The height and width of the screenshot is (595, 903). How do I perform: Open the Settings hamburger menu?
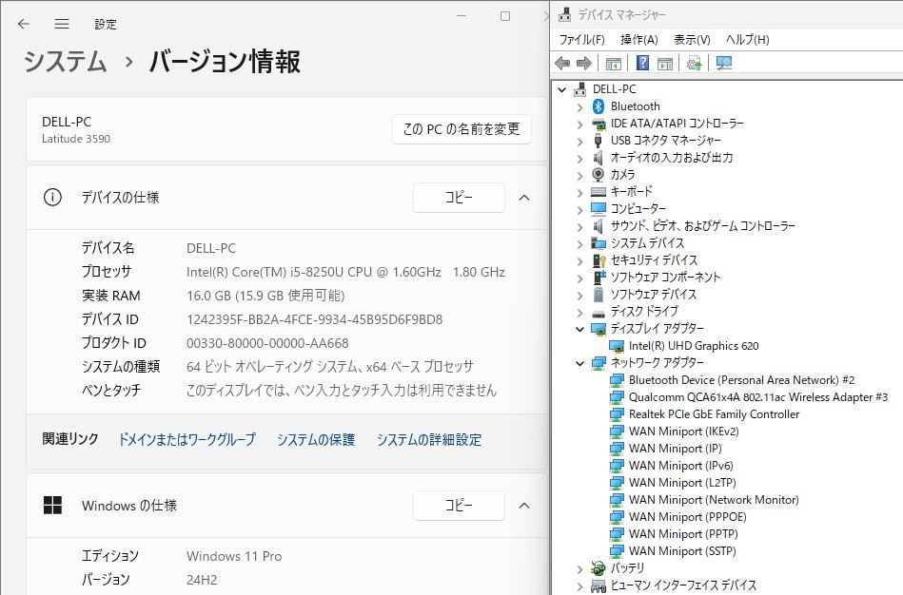point(61,24)
